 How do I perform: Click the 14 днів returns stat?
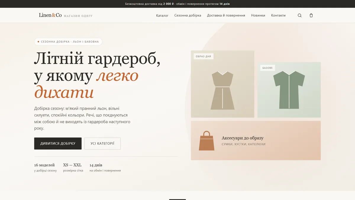point(105,167)
